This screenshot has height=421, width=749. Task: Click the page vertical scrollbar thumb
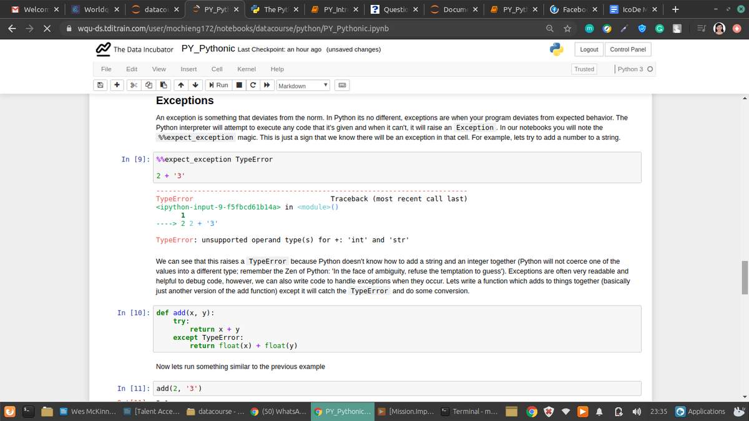click(x=744, y=276)
